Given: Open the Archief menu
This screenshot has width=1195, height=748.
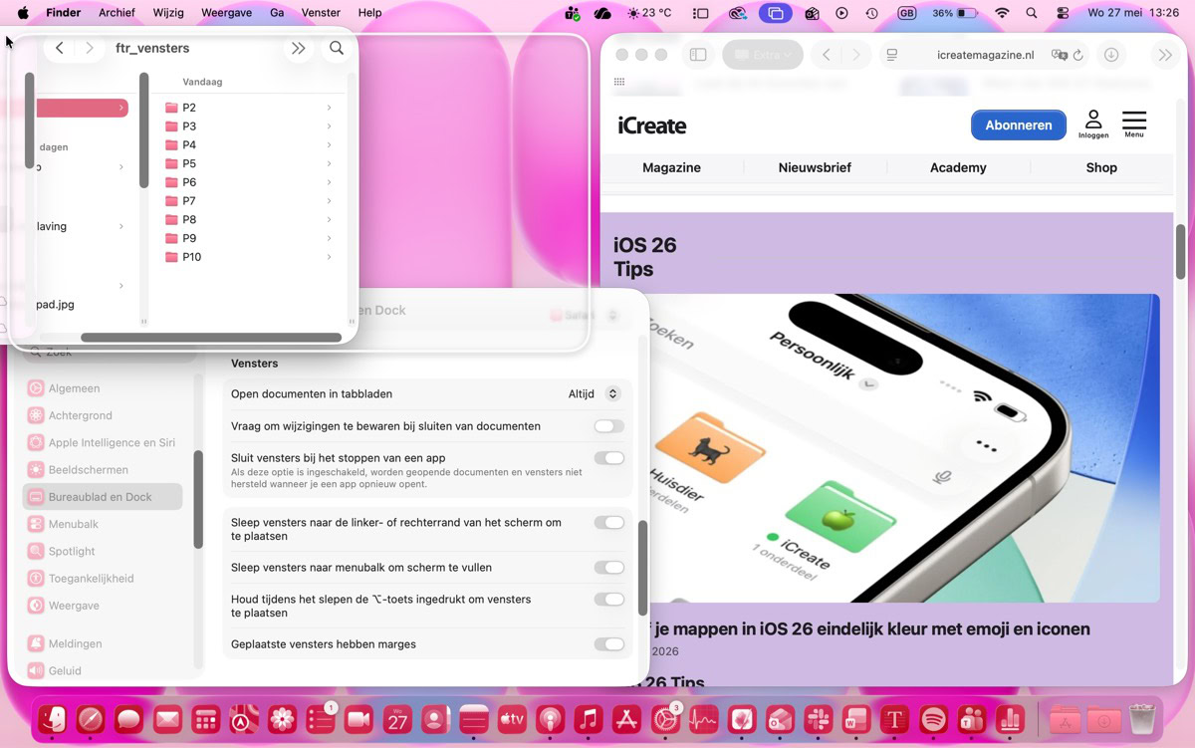Looking at the screenshot, I should point(117,13).
